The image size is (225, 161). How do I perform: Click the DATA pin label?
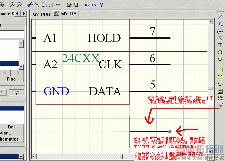coord(105,91)
